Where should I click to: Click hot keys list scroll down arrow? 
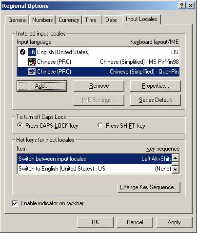click(176, 169)
